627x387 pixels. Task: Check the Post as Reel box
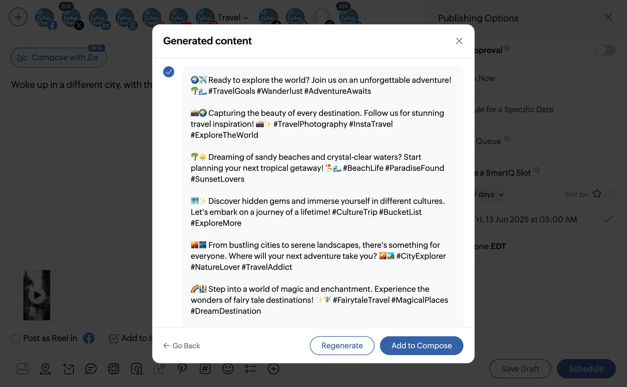click(x=16, y=338)
